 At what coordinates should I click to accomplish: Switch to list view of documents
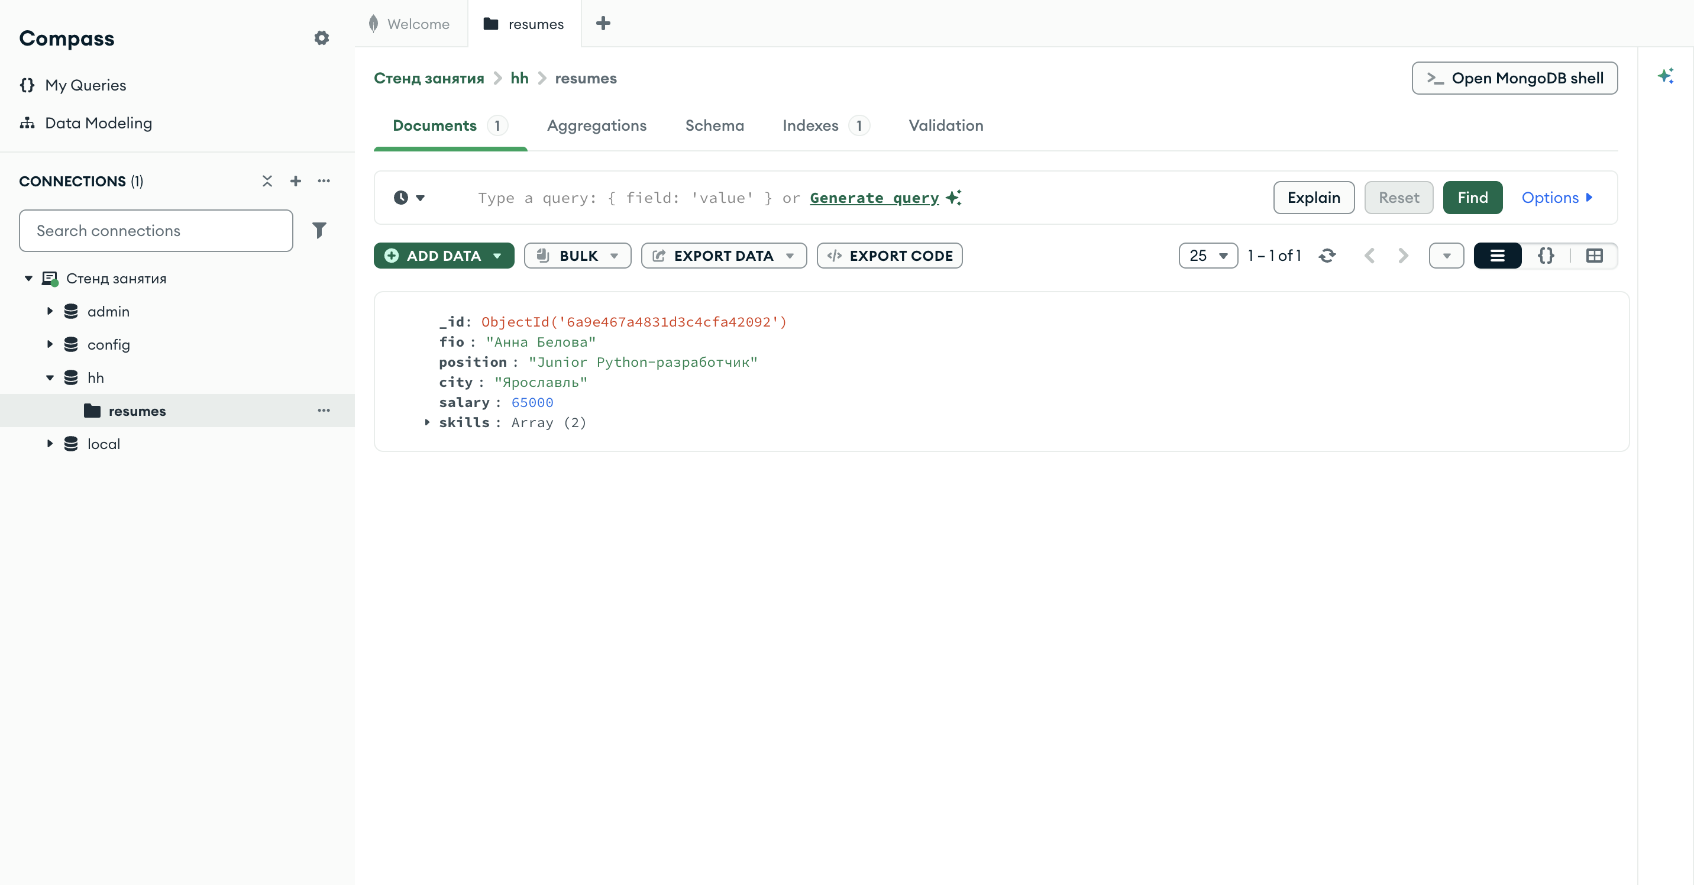1498,256
